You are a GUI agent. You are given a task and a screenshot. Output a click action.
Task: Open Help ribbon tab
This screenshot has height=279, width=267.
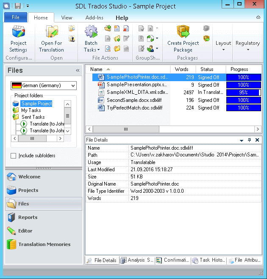pos(122,18)
